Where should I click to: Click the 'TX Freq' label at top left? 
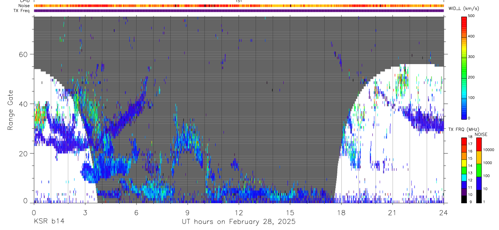(22, 11)
